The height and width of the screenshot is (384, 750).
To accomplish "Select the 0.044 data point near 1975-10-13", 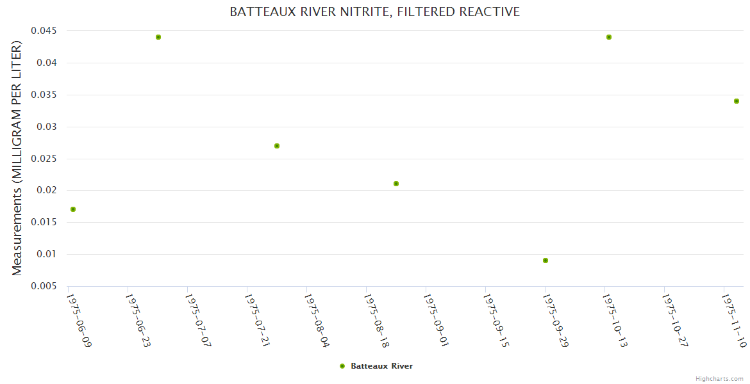I will coord(609,37).
